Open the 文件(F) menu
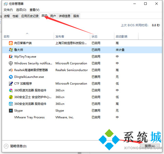 click(x=8, y=10)
